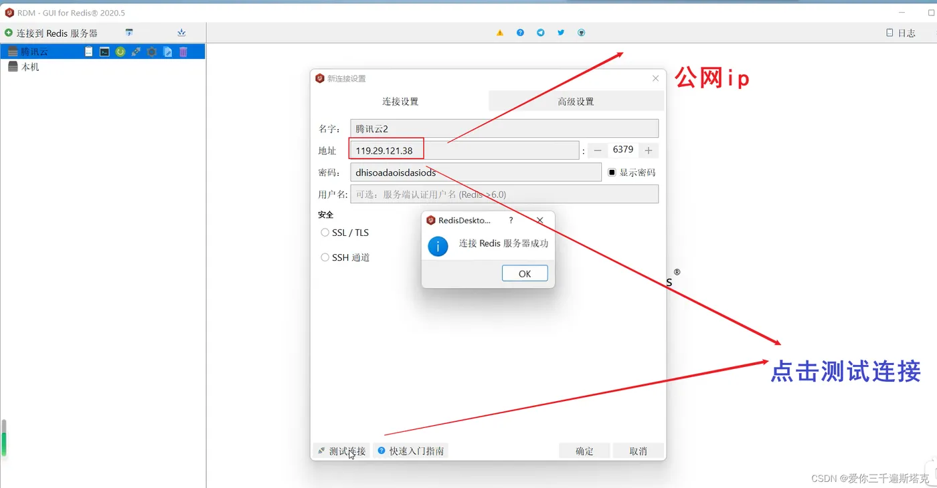Click the 名字 field containing 腾讯云2
The width and height of the screenshot is (937, 488).
[504, 128]
